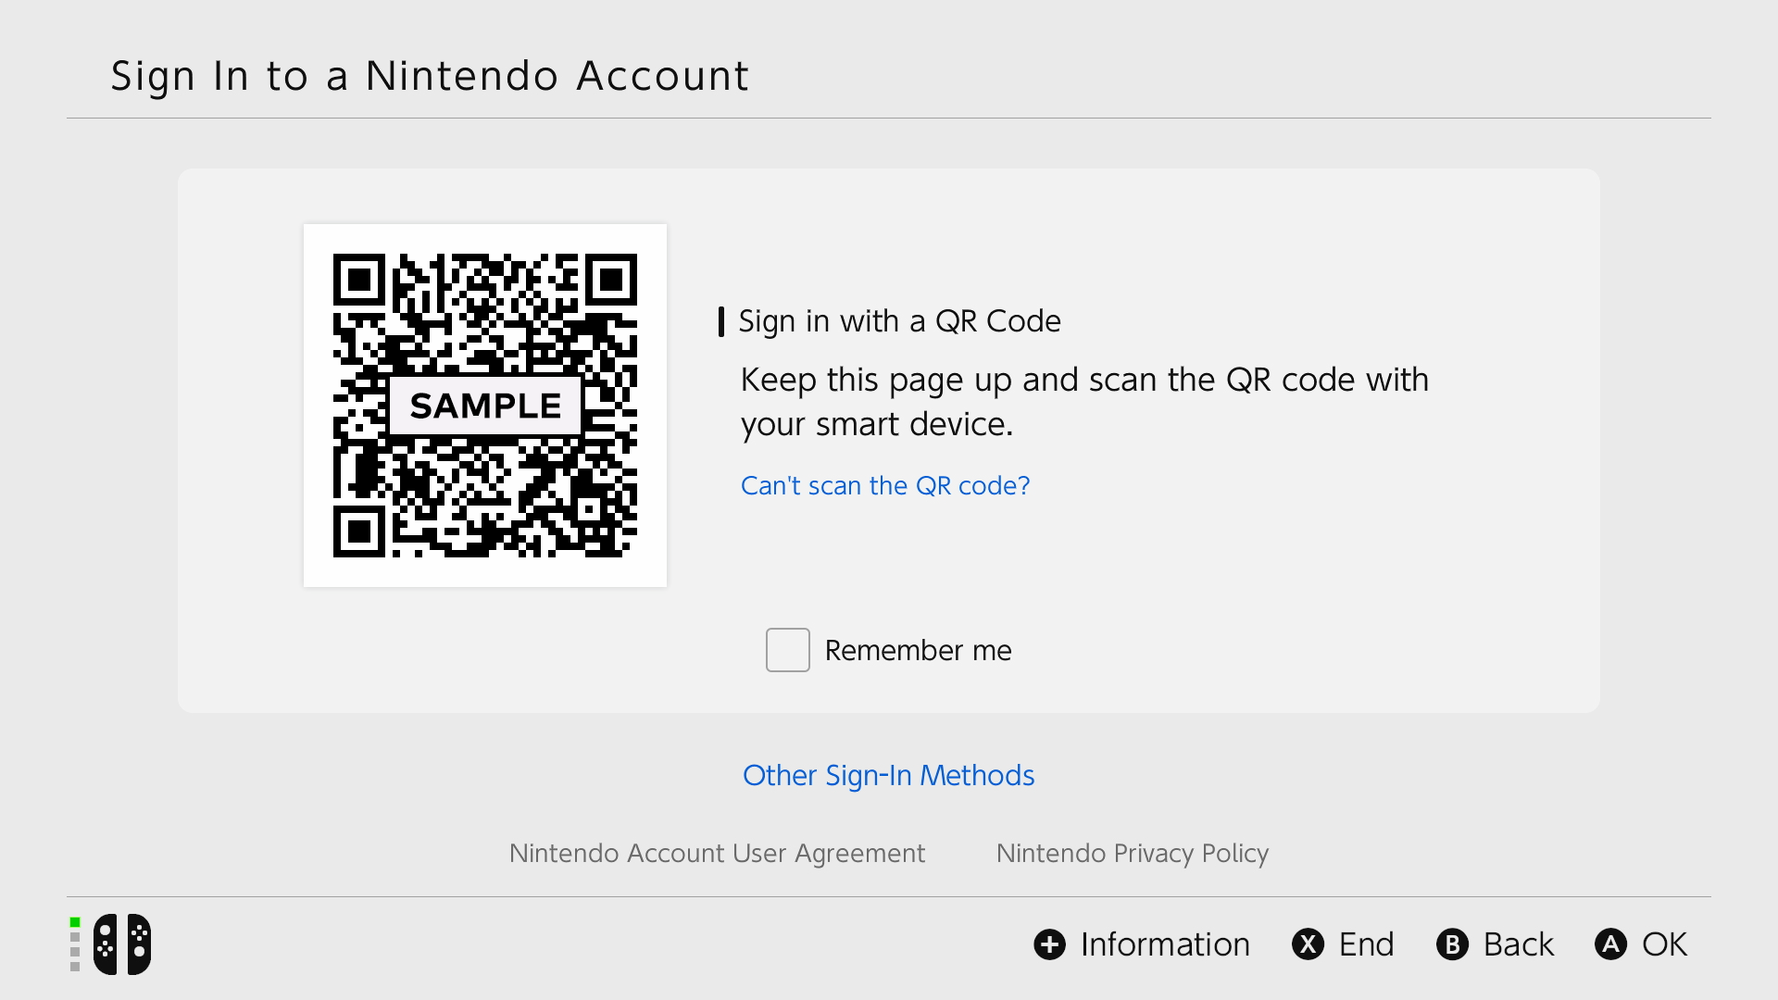Open Other Sign-In Methods

[x=888, y=776]
